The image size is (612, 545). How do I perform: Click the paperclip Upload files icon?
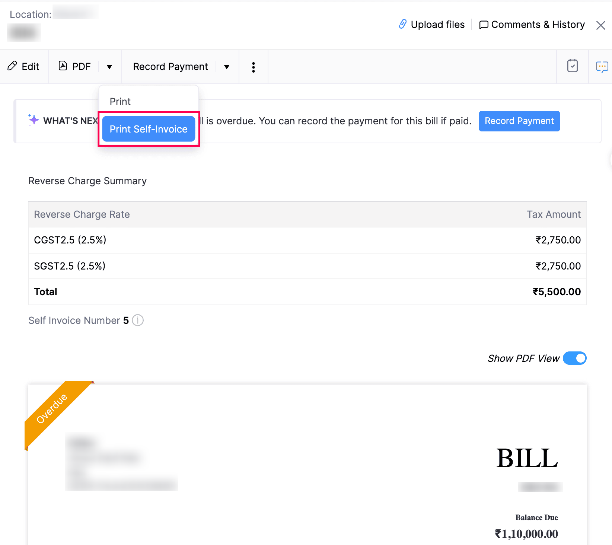click(402, 24)
